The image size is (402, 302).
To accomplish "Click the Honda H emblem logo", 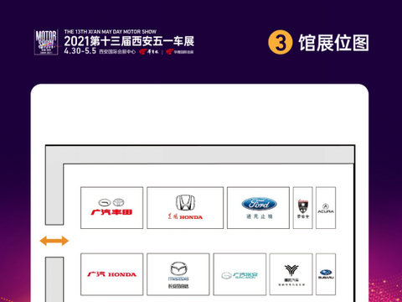I will [x=185, y=202].
